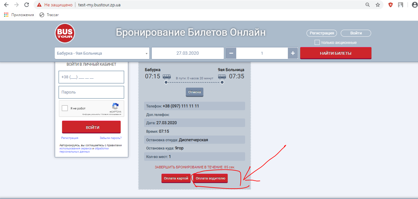The image size is (418, 199).
Task: Click the НАЙТИ БИЛЕТЫ button
Action: click(336, 53)
